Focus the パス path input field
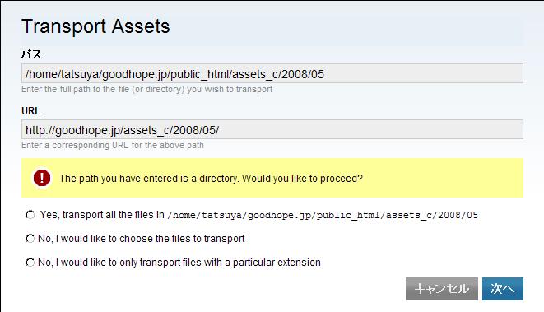544x312 pixels. point(272,73)
